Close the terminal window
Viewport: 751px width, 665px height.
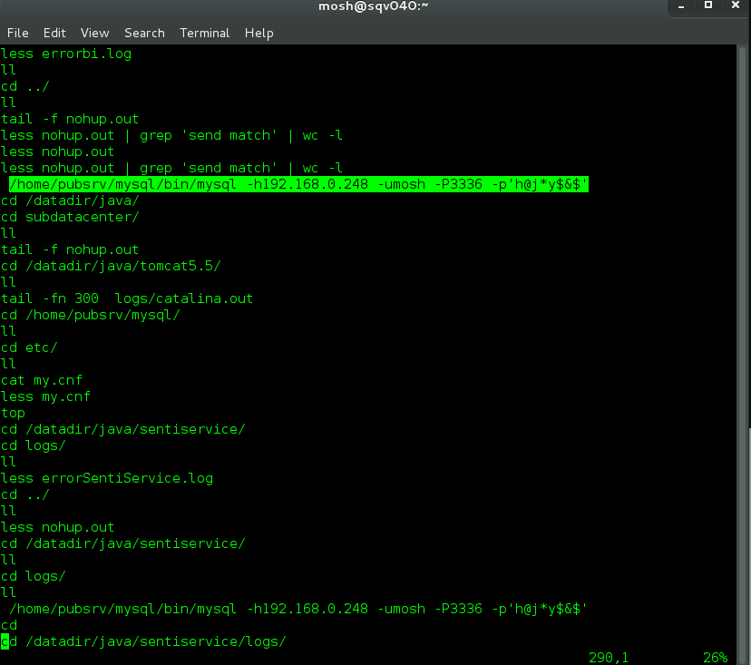pyautogui.click(x=736, y=5)
